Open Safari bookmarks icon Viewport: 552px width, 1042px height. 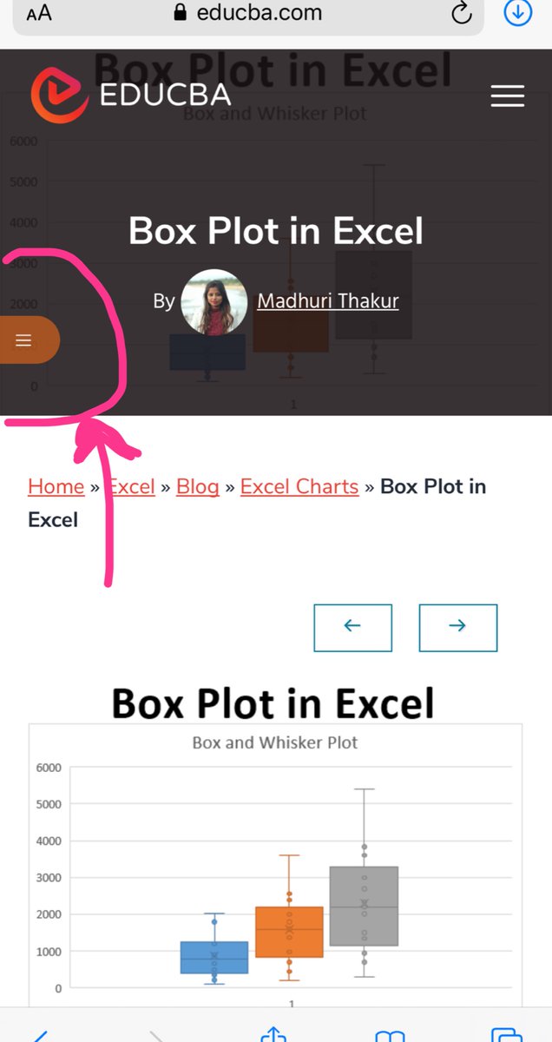point(390,1035)
